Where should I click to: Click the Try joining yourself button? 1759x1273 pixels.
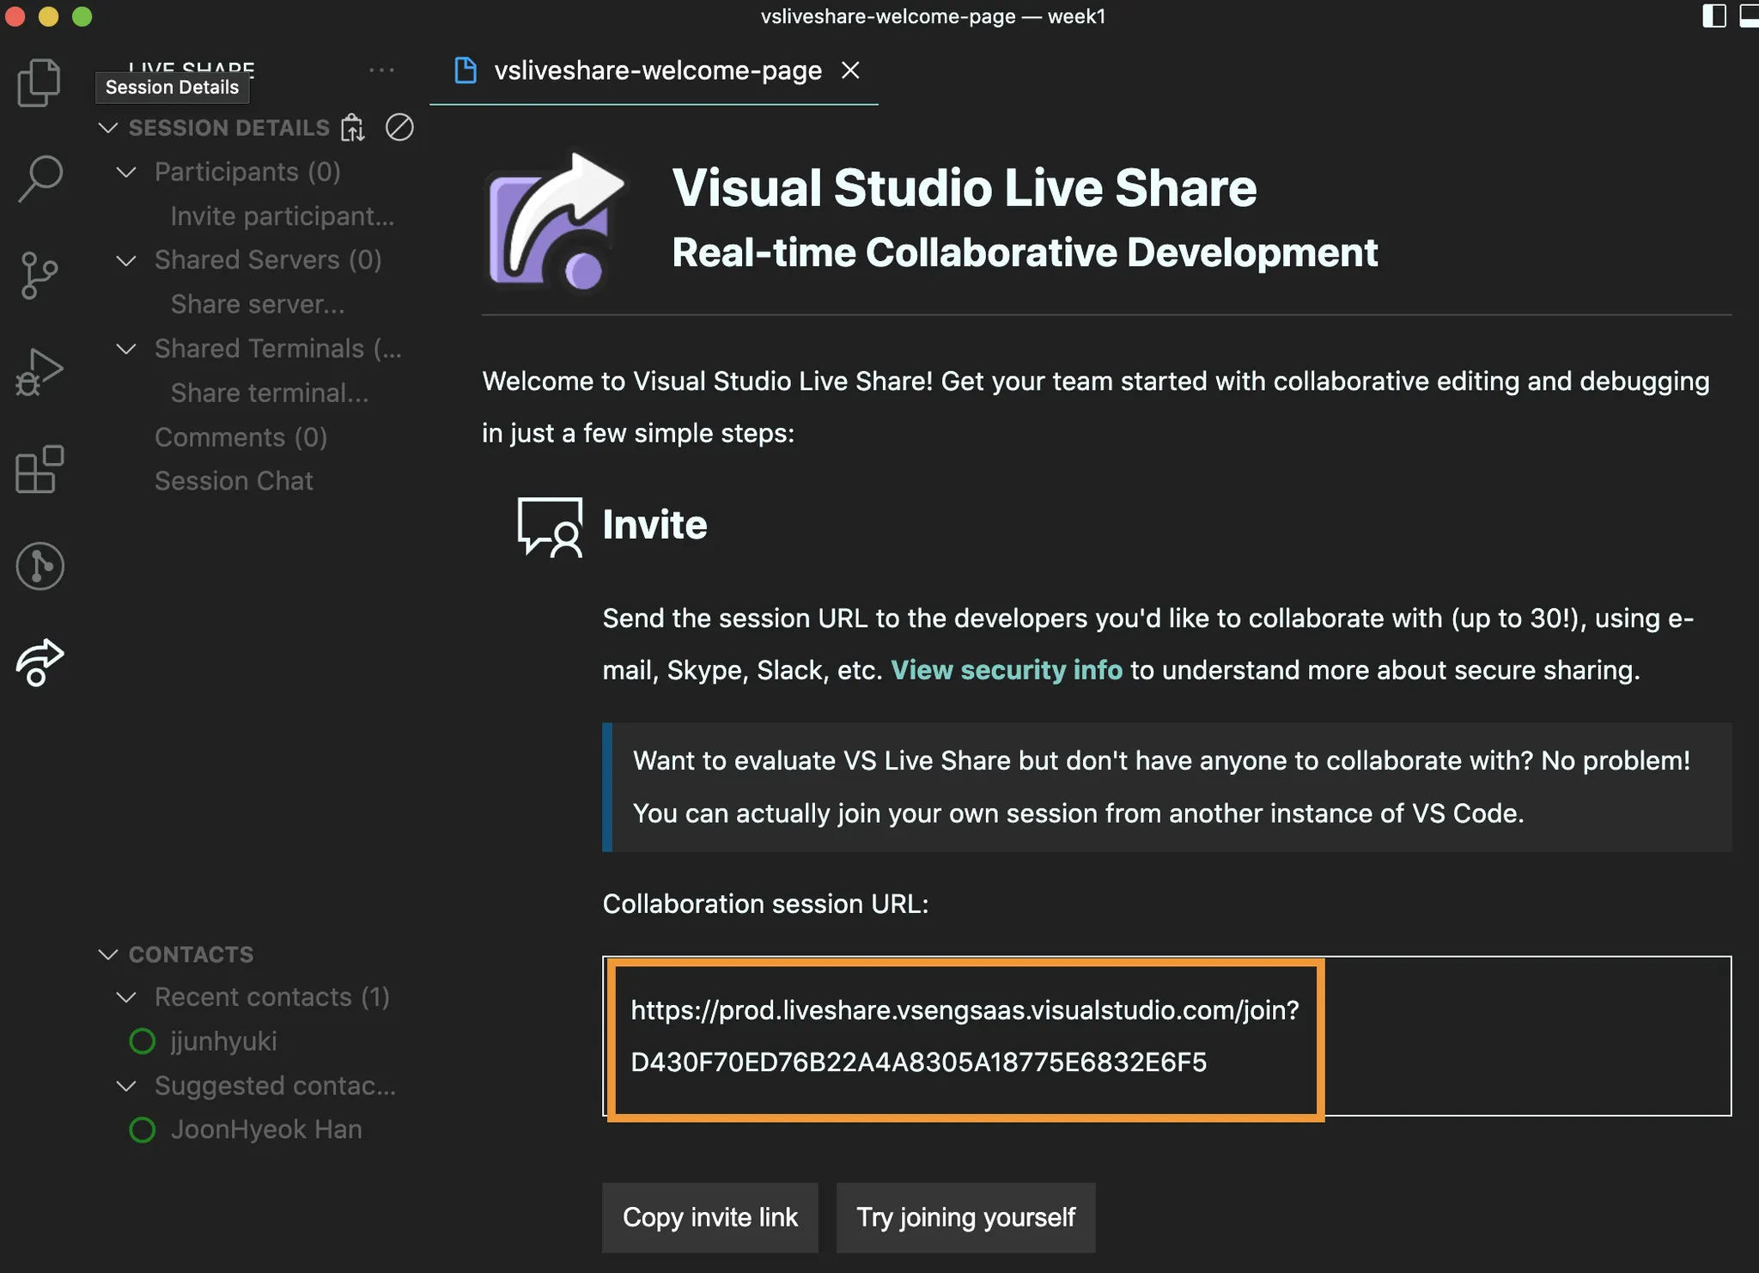click(x=965, y=1217)
